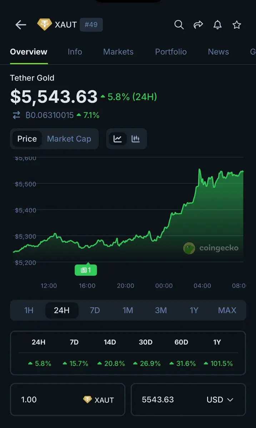Edit the 1.00 XAUT amount field
The width and height of the screenshot is (256, 428).
tap(68, 399)
